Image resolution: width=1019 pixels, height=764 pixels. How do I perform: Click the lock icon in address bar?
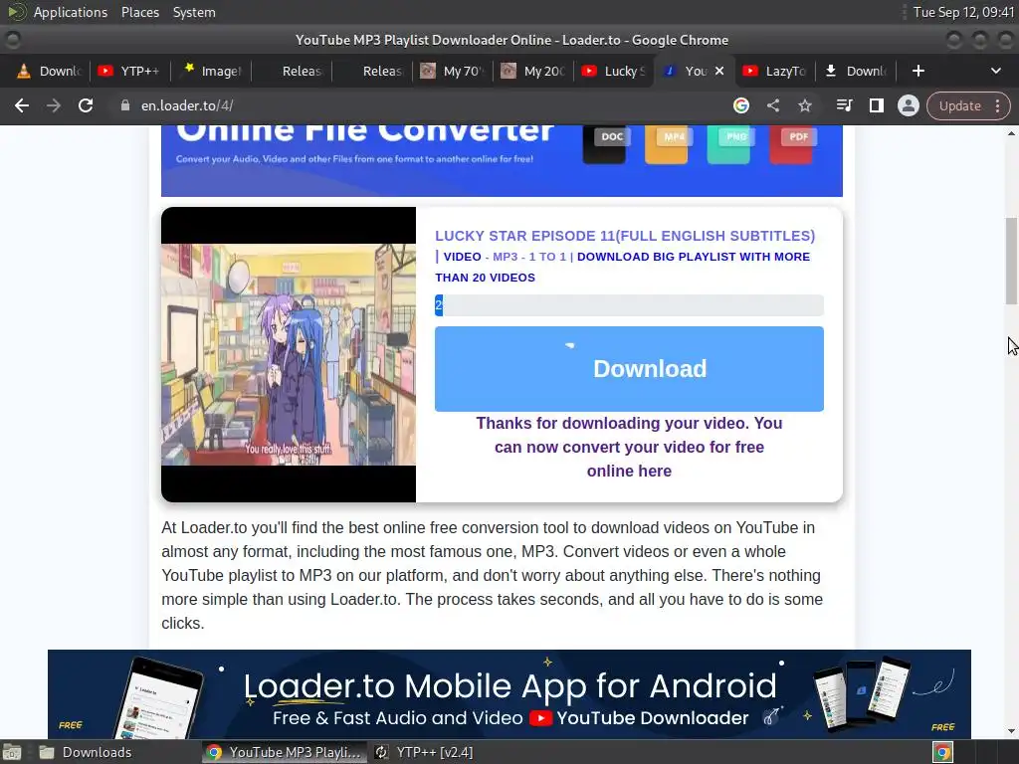pos(125,105)
